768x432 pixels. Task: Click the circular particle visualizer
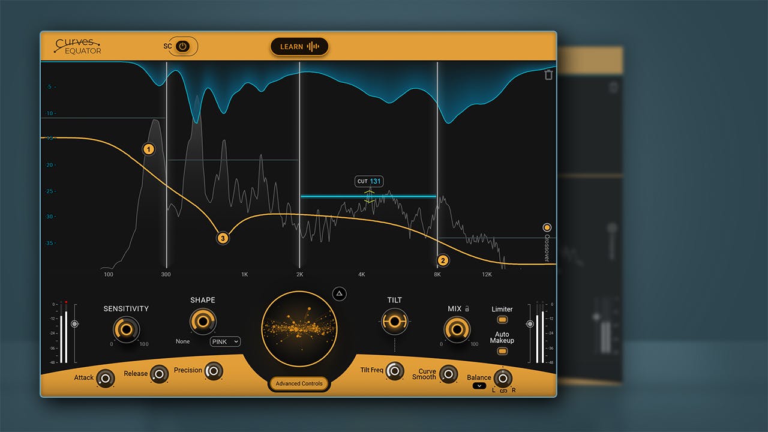(299, 328)
